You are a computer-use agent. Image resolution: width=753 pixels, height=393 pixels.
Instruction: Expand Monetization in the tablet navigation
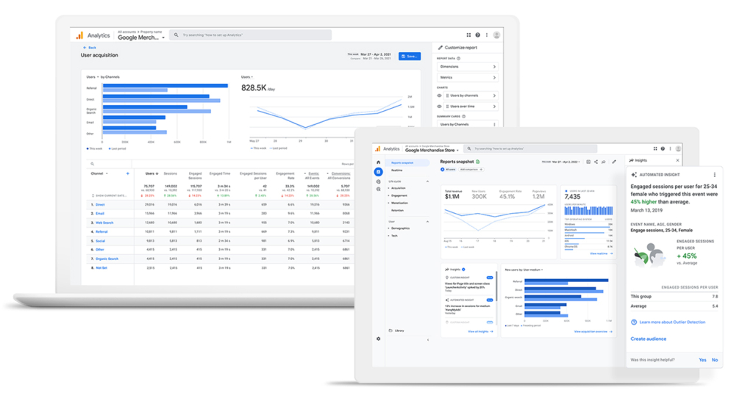pos(399,203)
